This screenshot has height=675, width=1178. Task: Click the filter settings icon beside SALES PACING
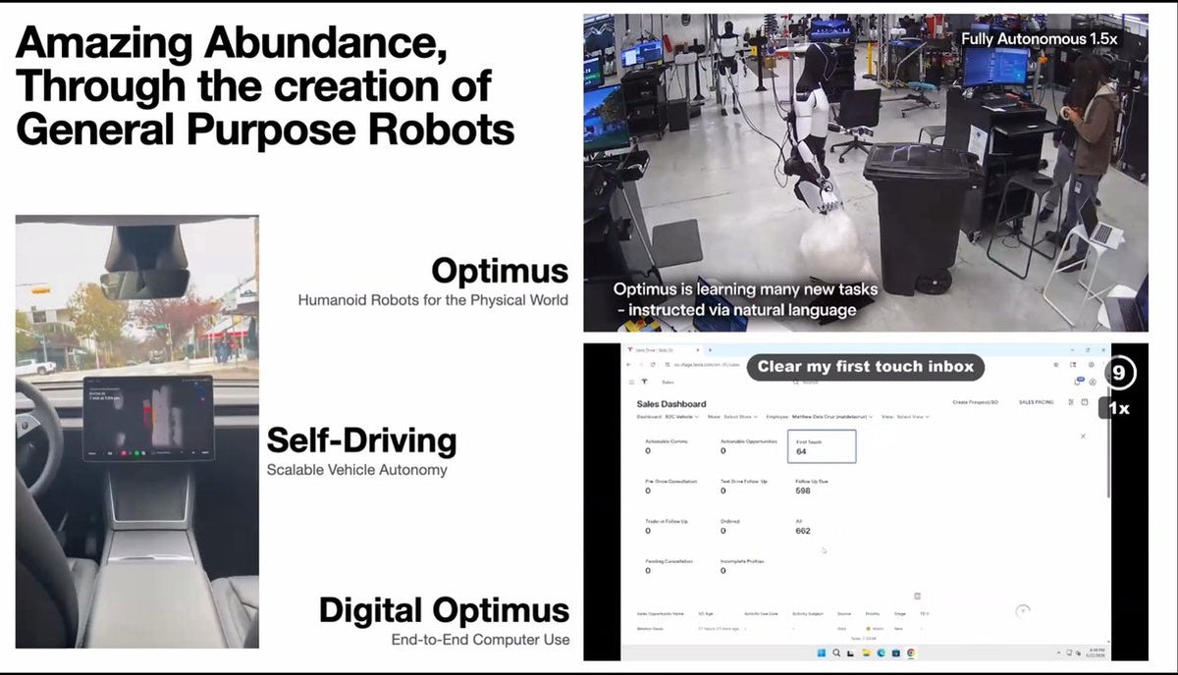click(1070, 402)
